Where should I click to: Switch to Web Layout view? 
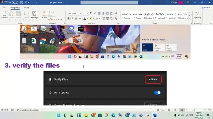[x=182, y=110]
